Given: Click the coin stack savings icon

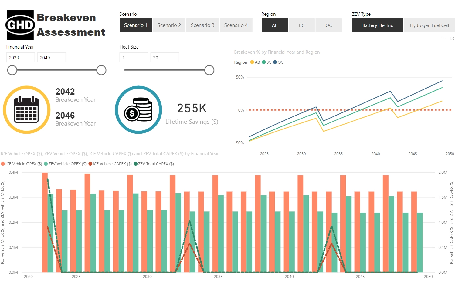Looking at the screenshot, I should click(x=138, y=110).
